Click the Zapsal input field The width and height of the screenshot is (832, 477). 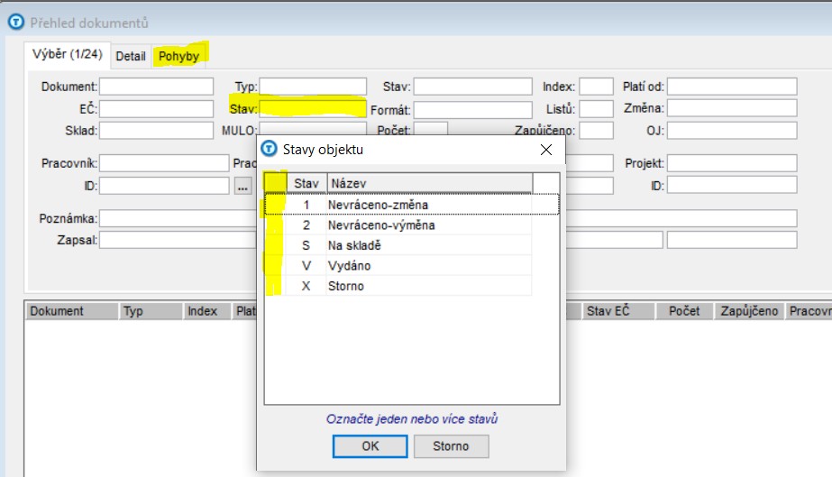click(178, 240)
